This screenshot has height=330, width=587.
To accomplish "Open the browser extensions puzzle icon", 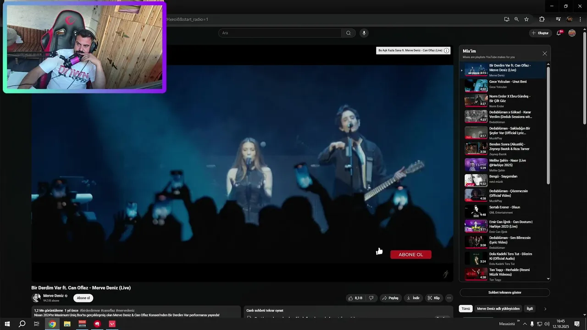I will (542, 19).
